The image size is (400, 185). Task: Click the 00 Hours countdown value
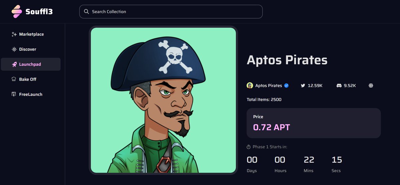280,160
